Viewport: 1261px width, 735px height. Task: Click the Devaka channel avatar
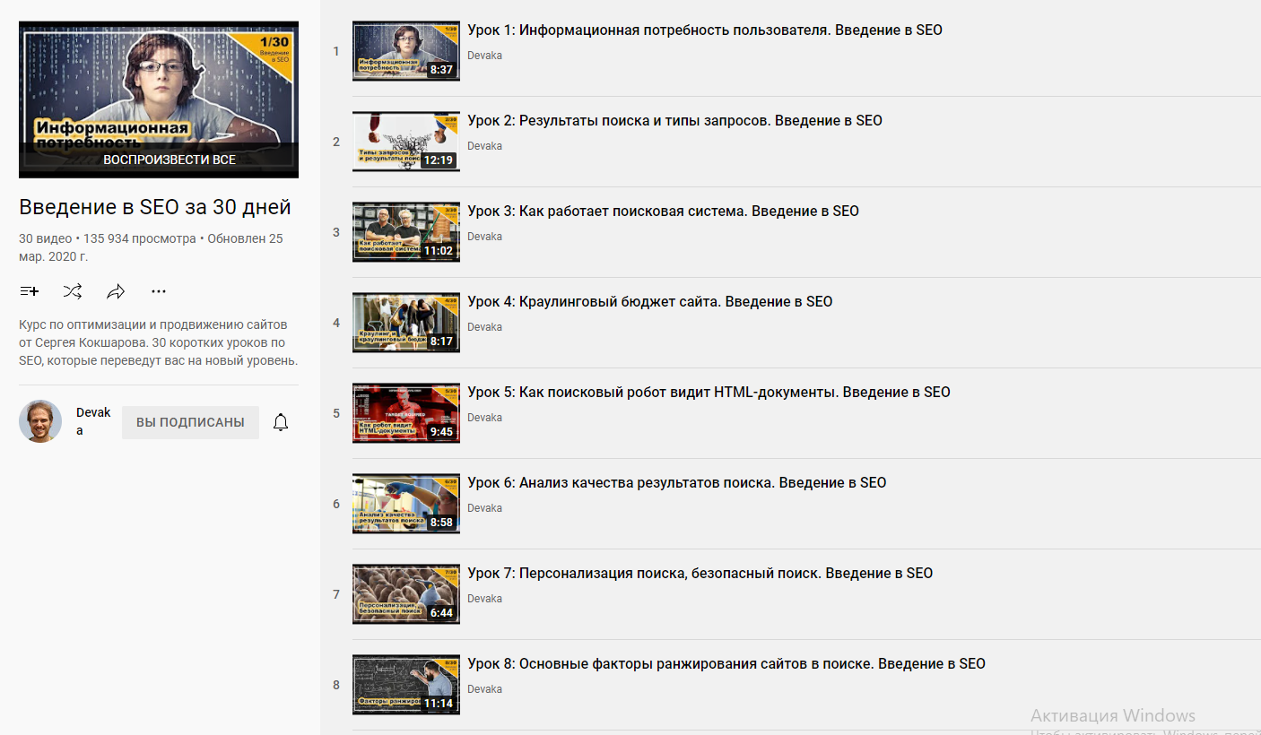click(40, 421)
